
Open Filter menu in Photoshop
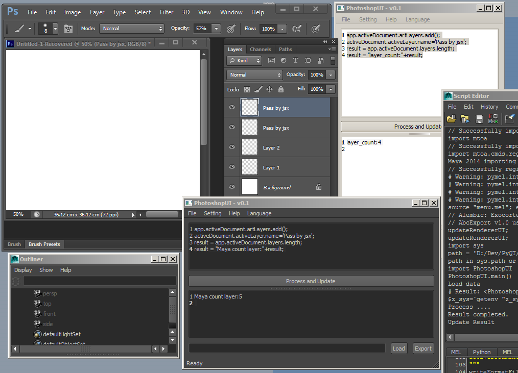click(x=167, y=12)
